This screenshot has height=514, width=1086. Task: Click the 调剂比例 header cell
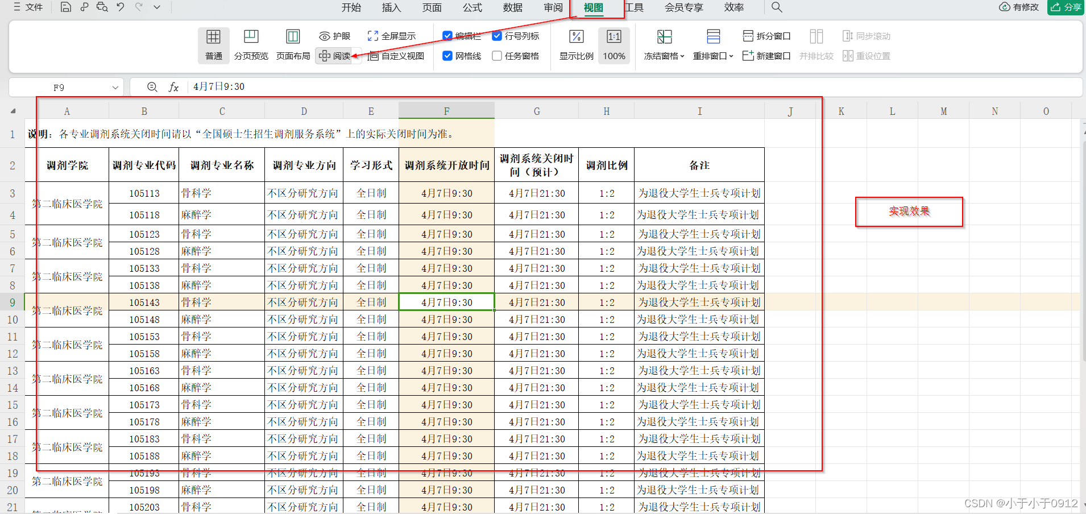pos(607,165)
